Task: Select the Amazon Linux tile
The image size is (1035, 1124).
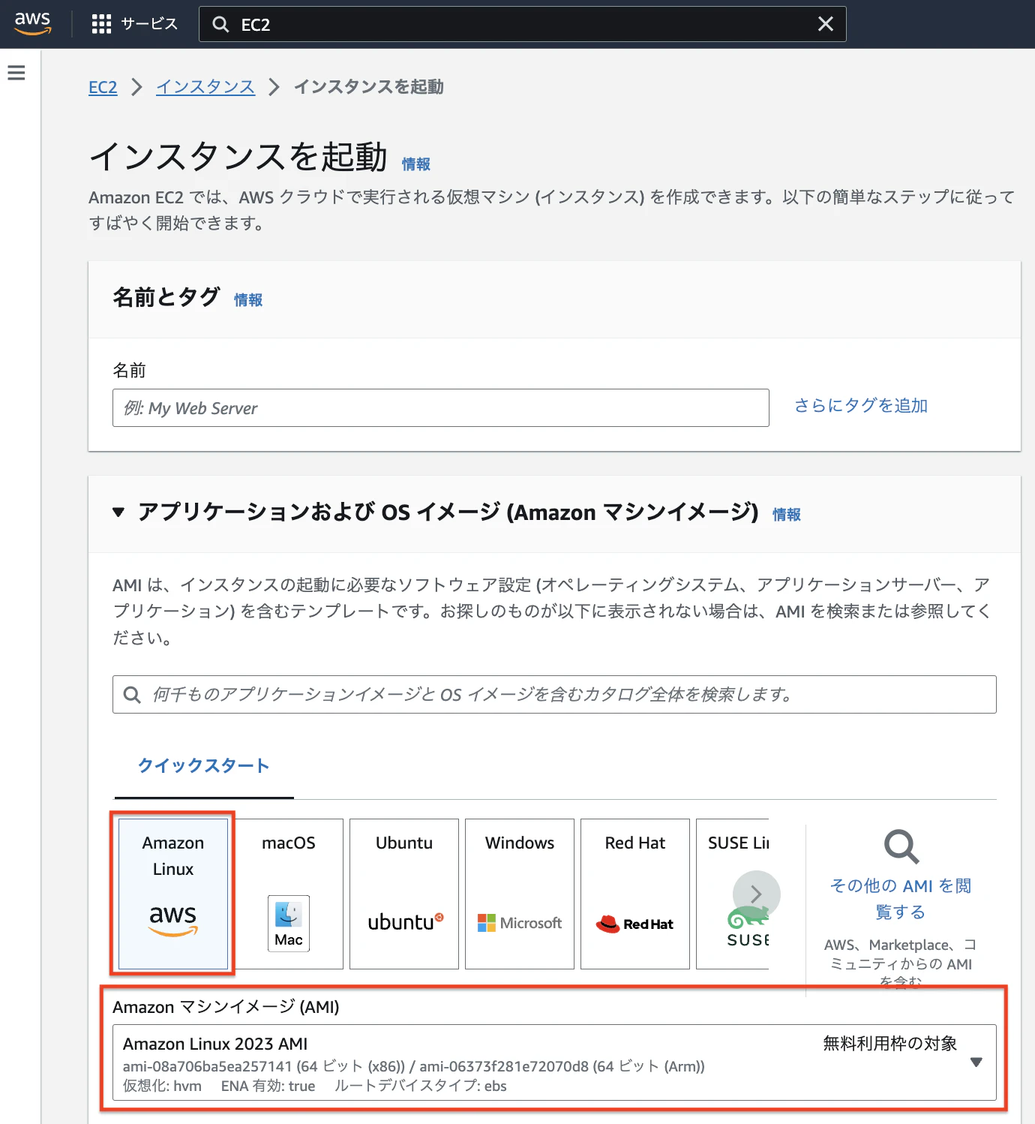Action: (173, 894)
